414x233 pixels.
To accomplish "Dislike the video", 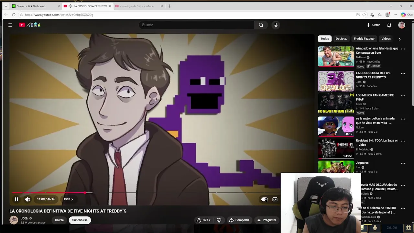I will pyautogui.click(x=219, y=220).
